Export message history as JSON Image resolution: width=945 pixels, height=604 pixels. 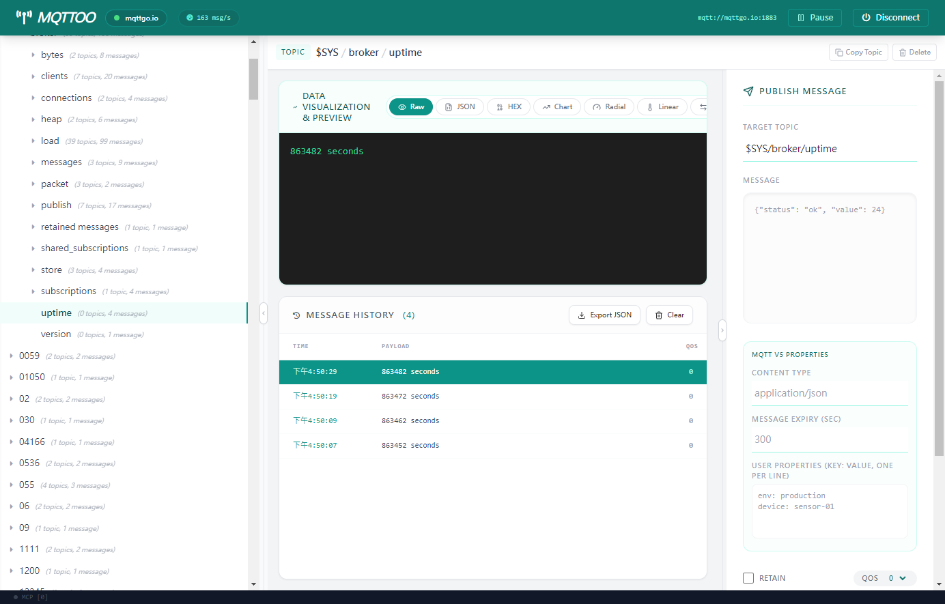pyautogui.click(x=604, y=315)
